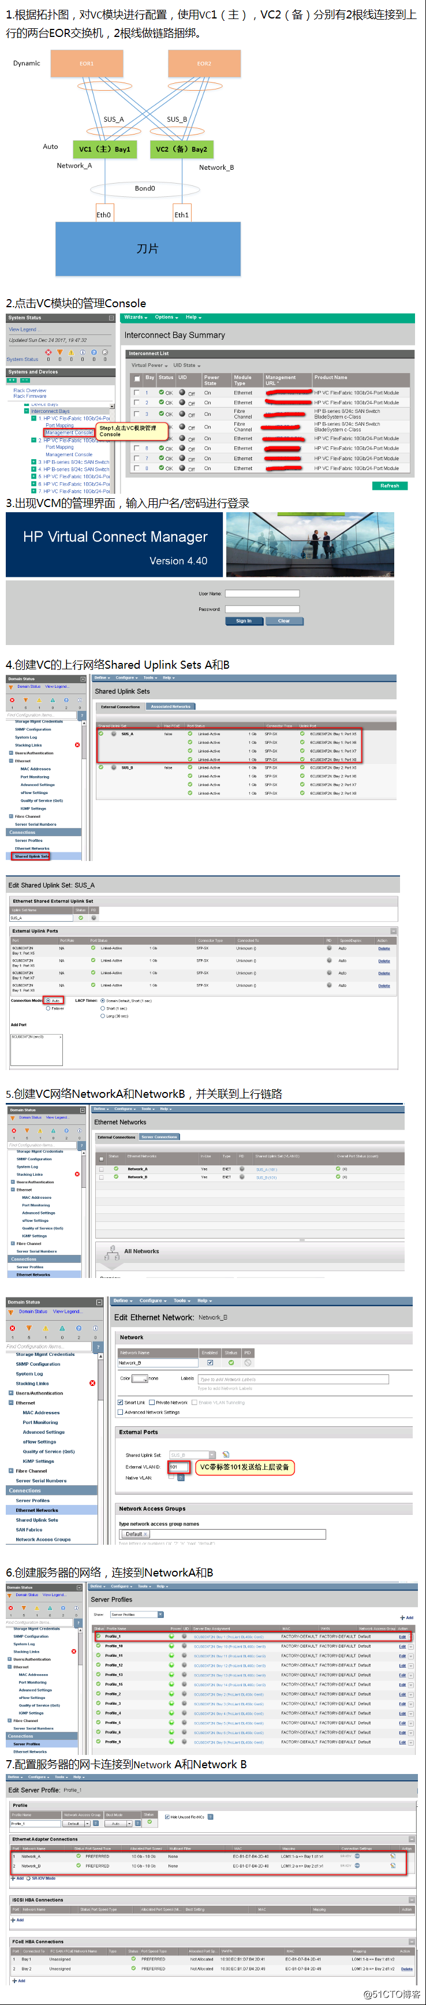Screen dimensions: 426x2005
Task: Click icon next to Shared Uplink Set dropdown
Action: (x=226, y=1454)
